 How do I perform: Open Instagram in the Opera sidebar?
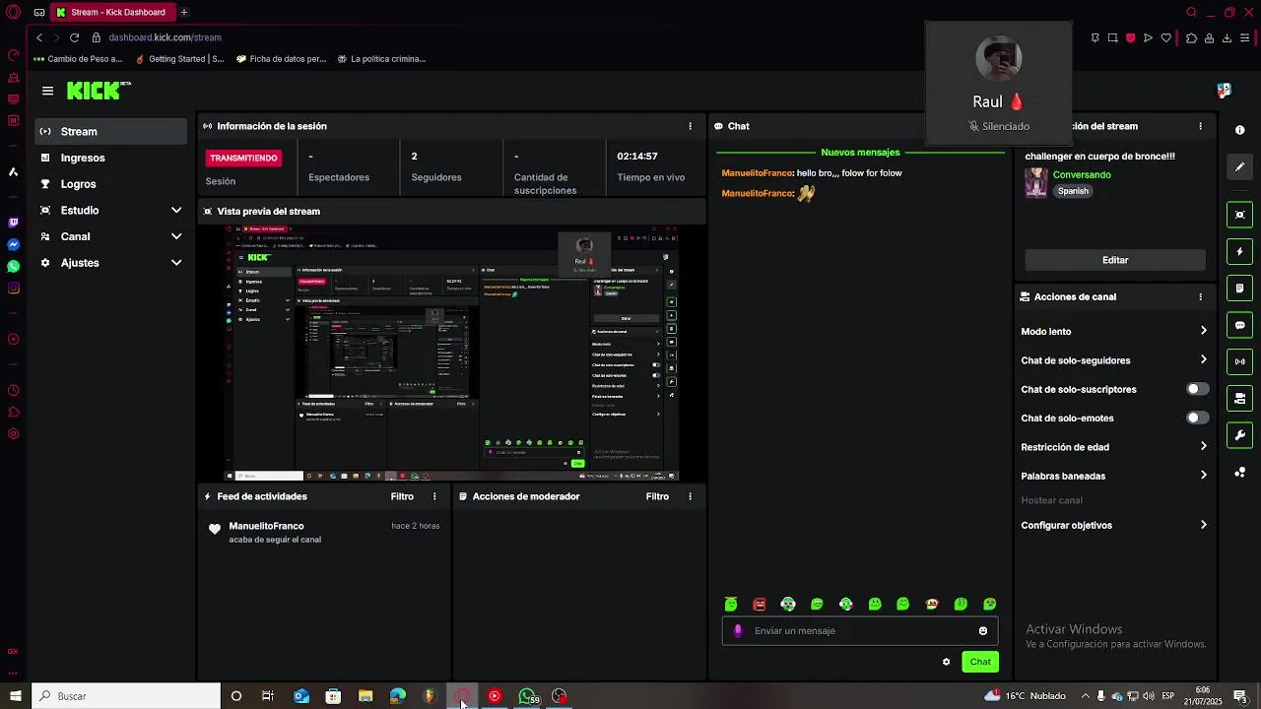tap(13, 289)
